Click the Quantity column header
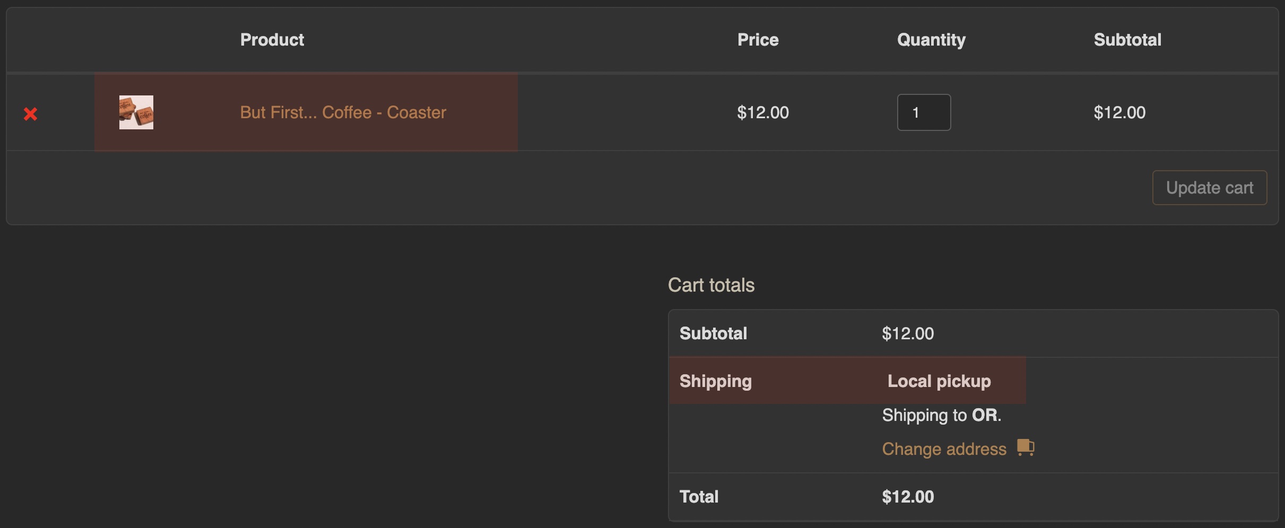 pos(931,40)
